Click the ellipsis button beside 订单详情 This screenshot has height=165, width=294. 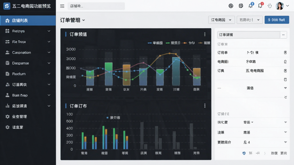(x=283, y=35)
